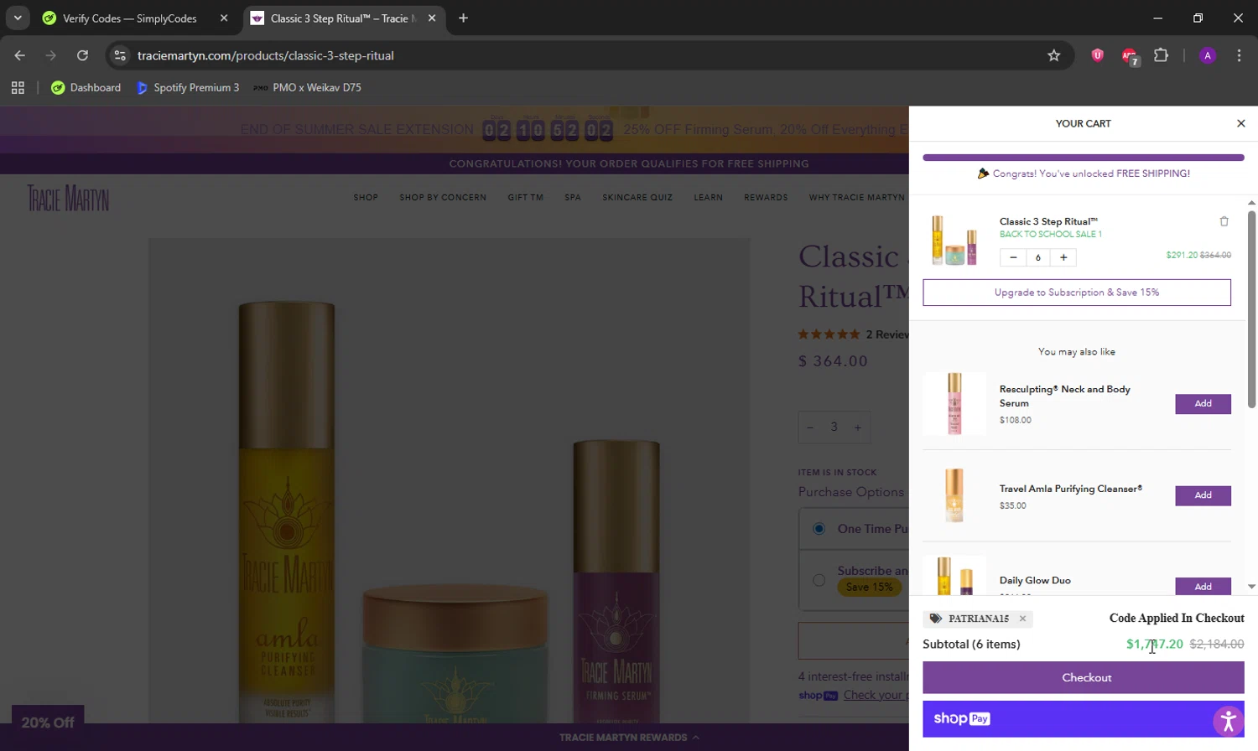
Task: Open the SKINCARE QUIZ page
Action: coord(637,198)
